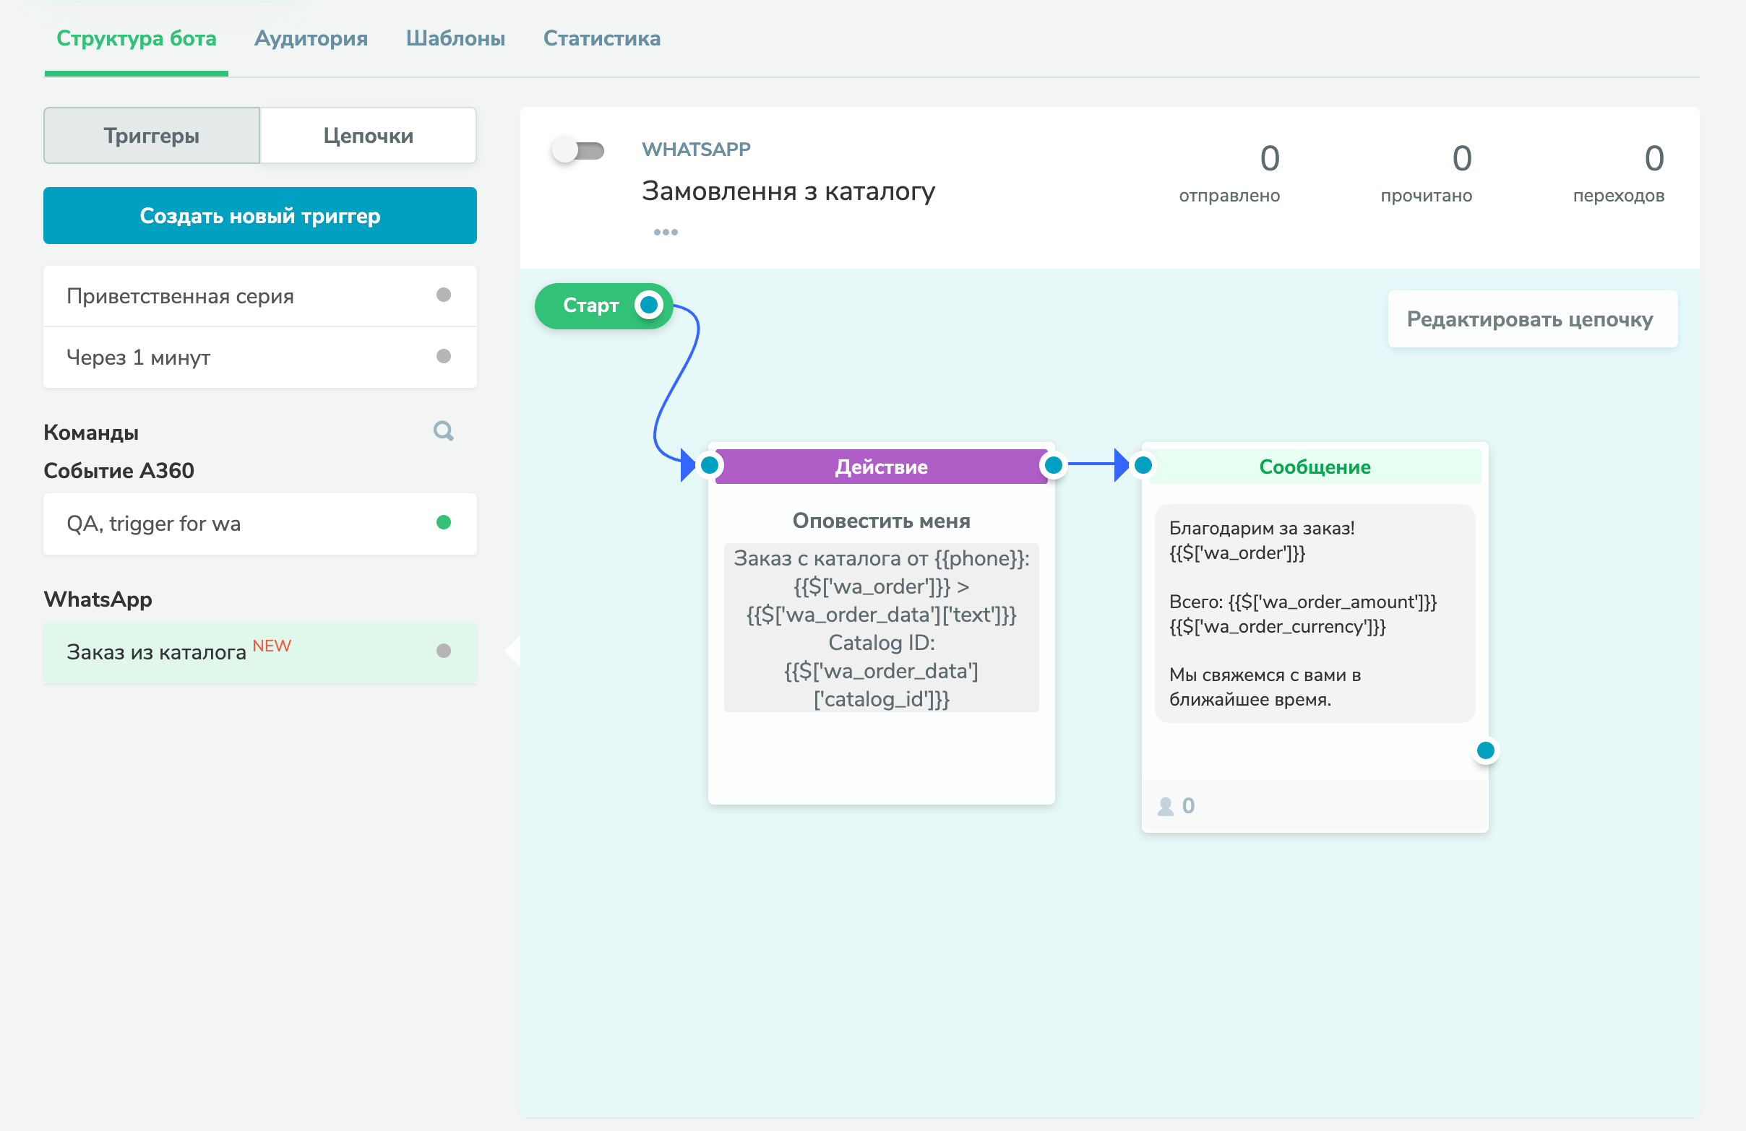Viewport: 1746px width, 1131px height.
Task: Click the Старт node output connector dot
Action: 648,305
